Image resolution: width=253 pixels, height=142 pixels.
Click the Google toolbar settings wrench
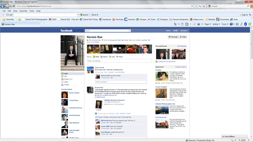[x=250, y=15]
